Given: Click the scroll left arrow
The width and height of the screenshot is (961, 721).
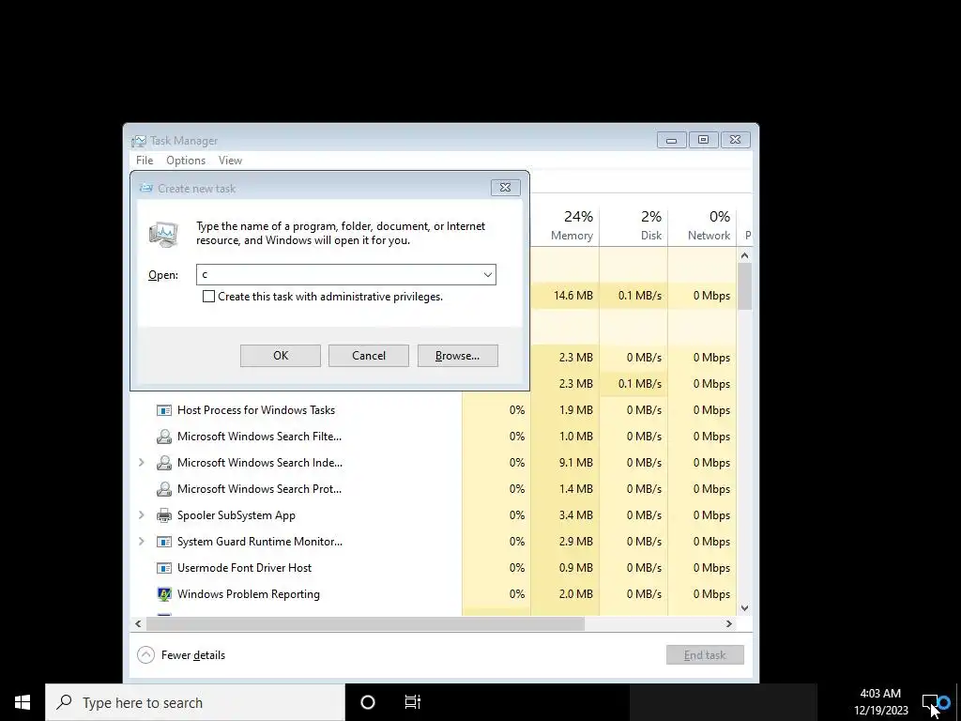Looking at the screenshot, I should pos(138,623).
